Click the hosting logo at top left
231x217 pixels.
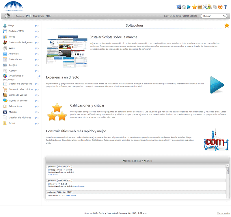pyautogui.click(x=13, y=6)
